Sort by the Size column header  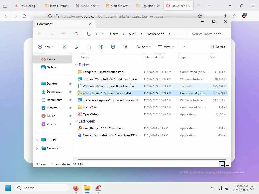[x=213, y=57]
